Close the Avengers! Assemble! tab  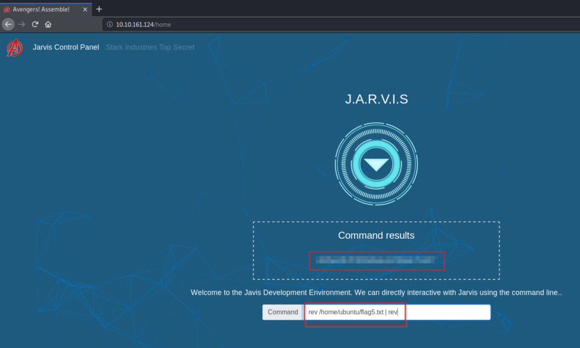84,10
